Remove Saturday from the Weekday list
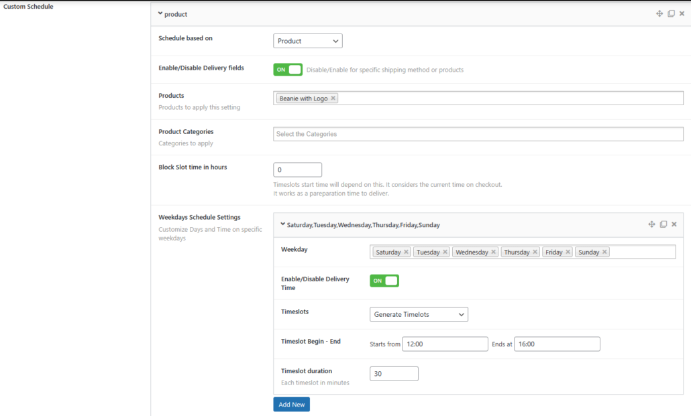Image resolution: width=691 pixels, height=416 pixels. coord(407,251)
